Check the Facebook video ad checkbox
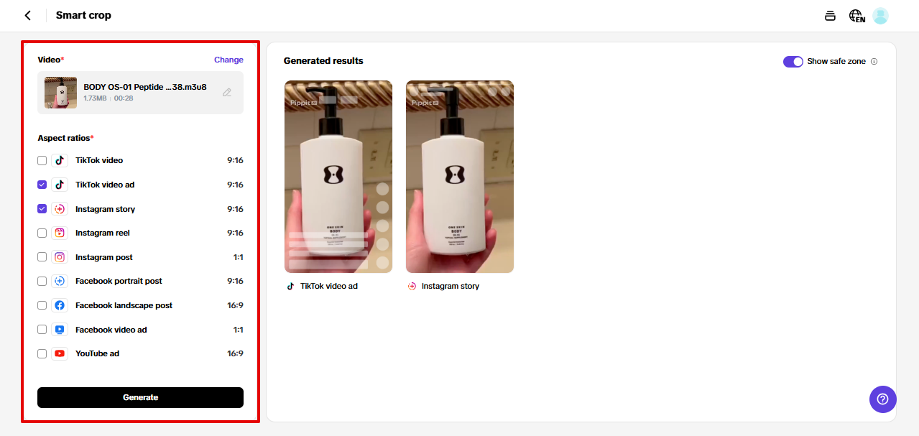 coord(42,330)
